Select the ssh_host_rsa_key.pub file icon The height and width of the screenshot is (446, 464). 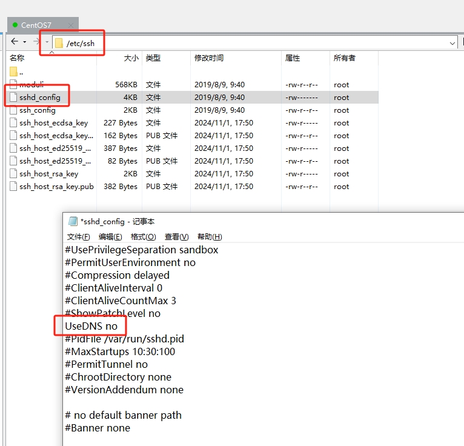click(x=13, y=186)
